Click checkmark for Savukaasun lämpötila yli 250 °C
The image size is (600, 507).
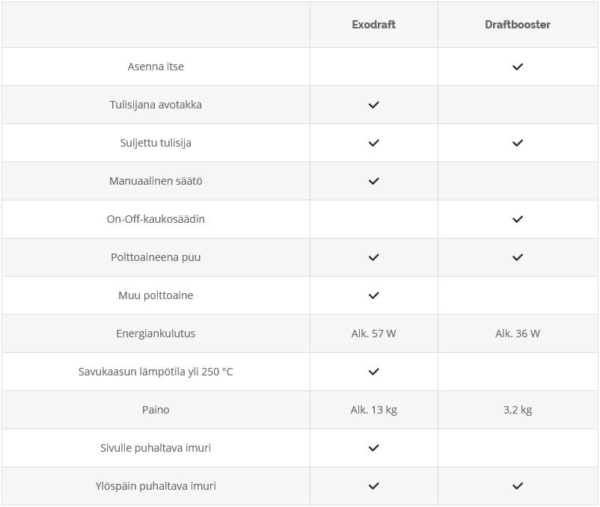(x=373, y=372)
